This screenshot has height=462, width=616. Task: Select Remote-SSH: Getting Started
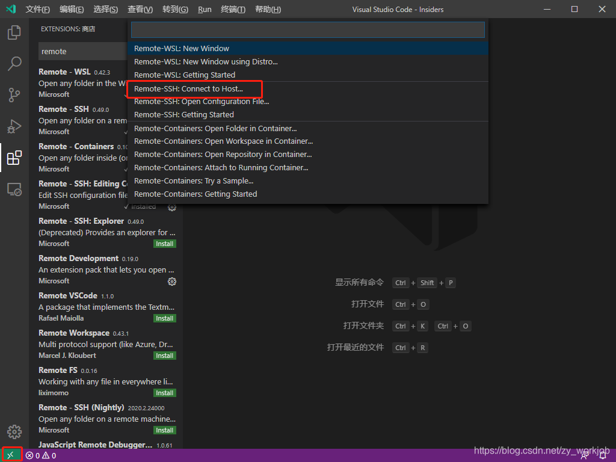point(308,115)
